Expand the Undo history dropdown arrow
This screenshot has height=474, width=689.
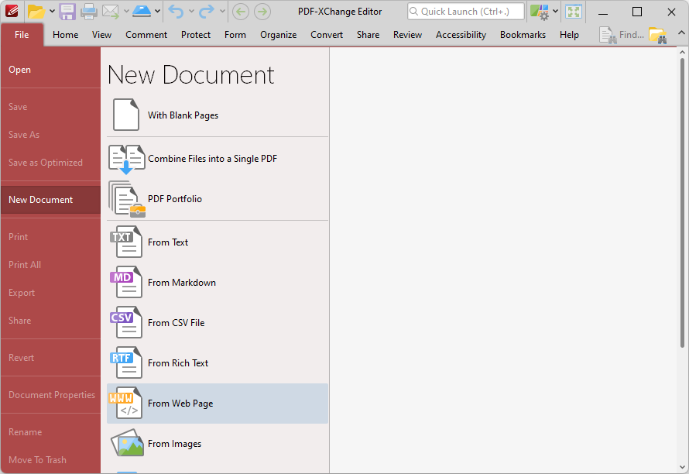click(191, 12)
